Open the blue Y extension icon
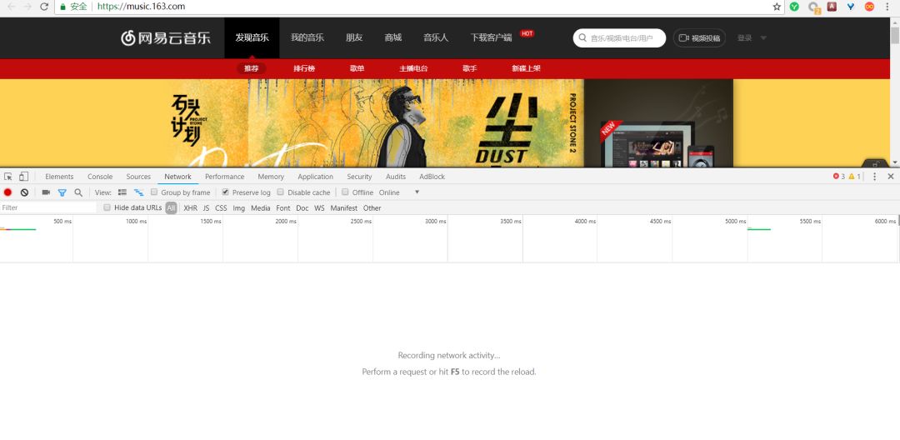The image size is (900, 440). pos(851,7)
